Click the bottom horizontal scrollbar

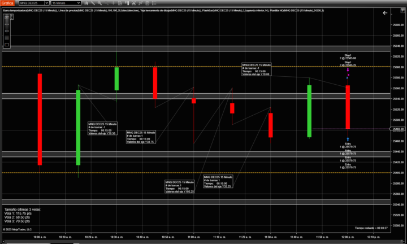203,242
